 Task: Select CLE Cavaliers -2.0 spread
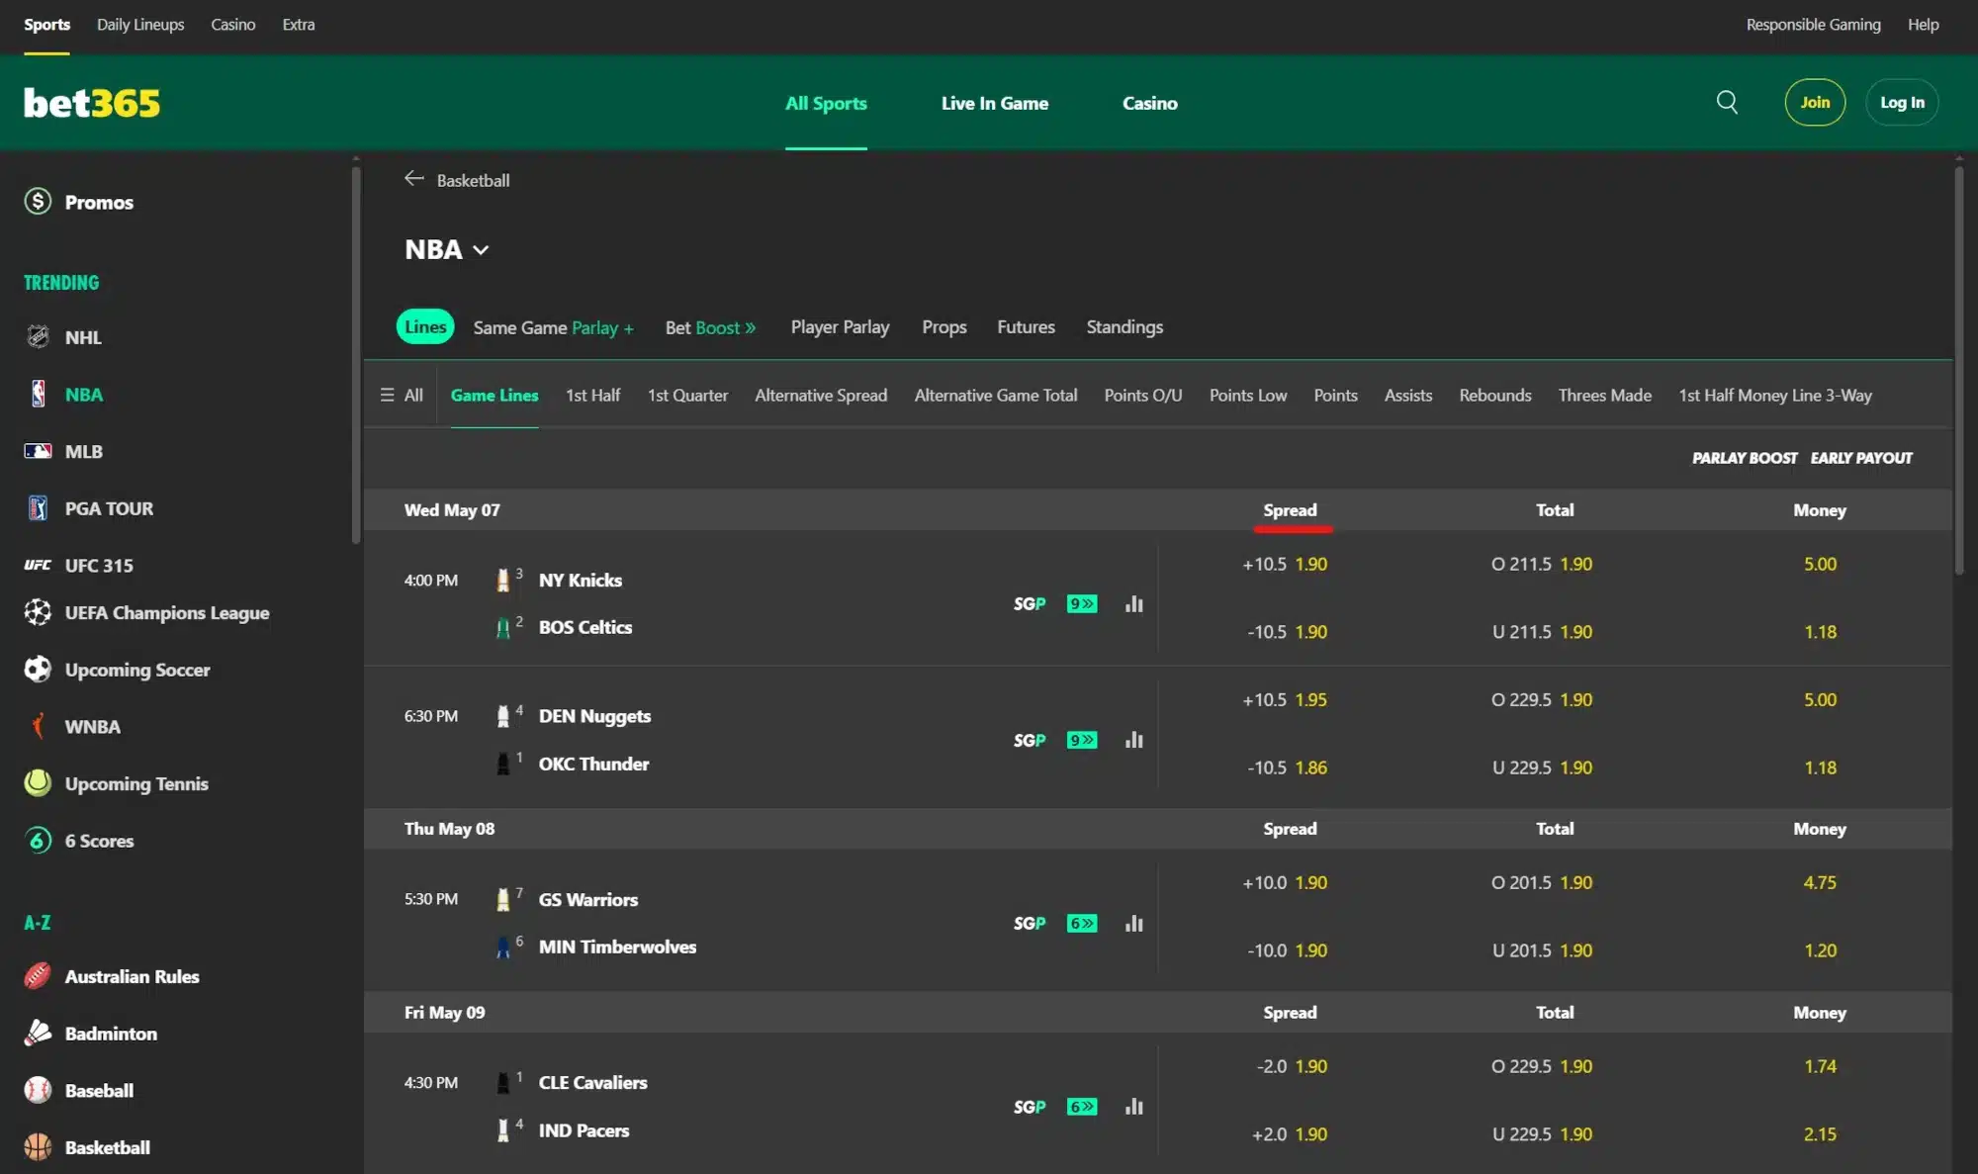[1292, 1066]
